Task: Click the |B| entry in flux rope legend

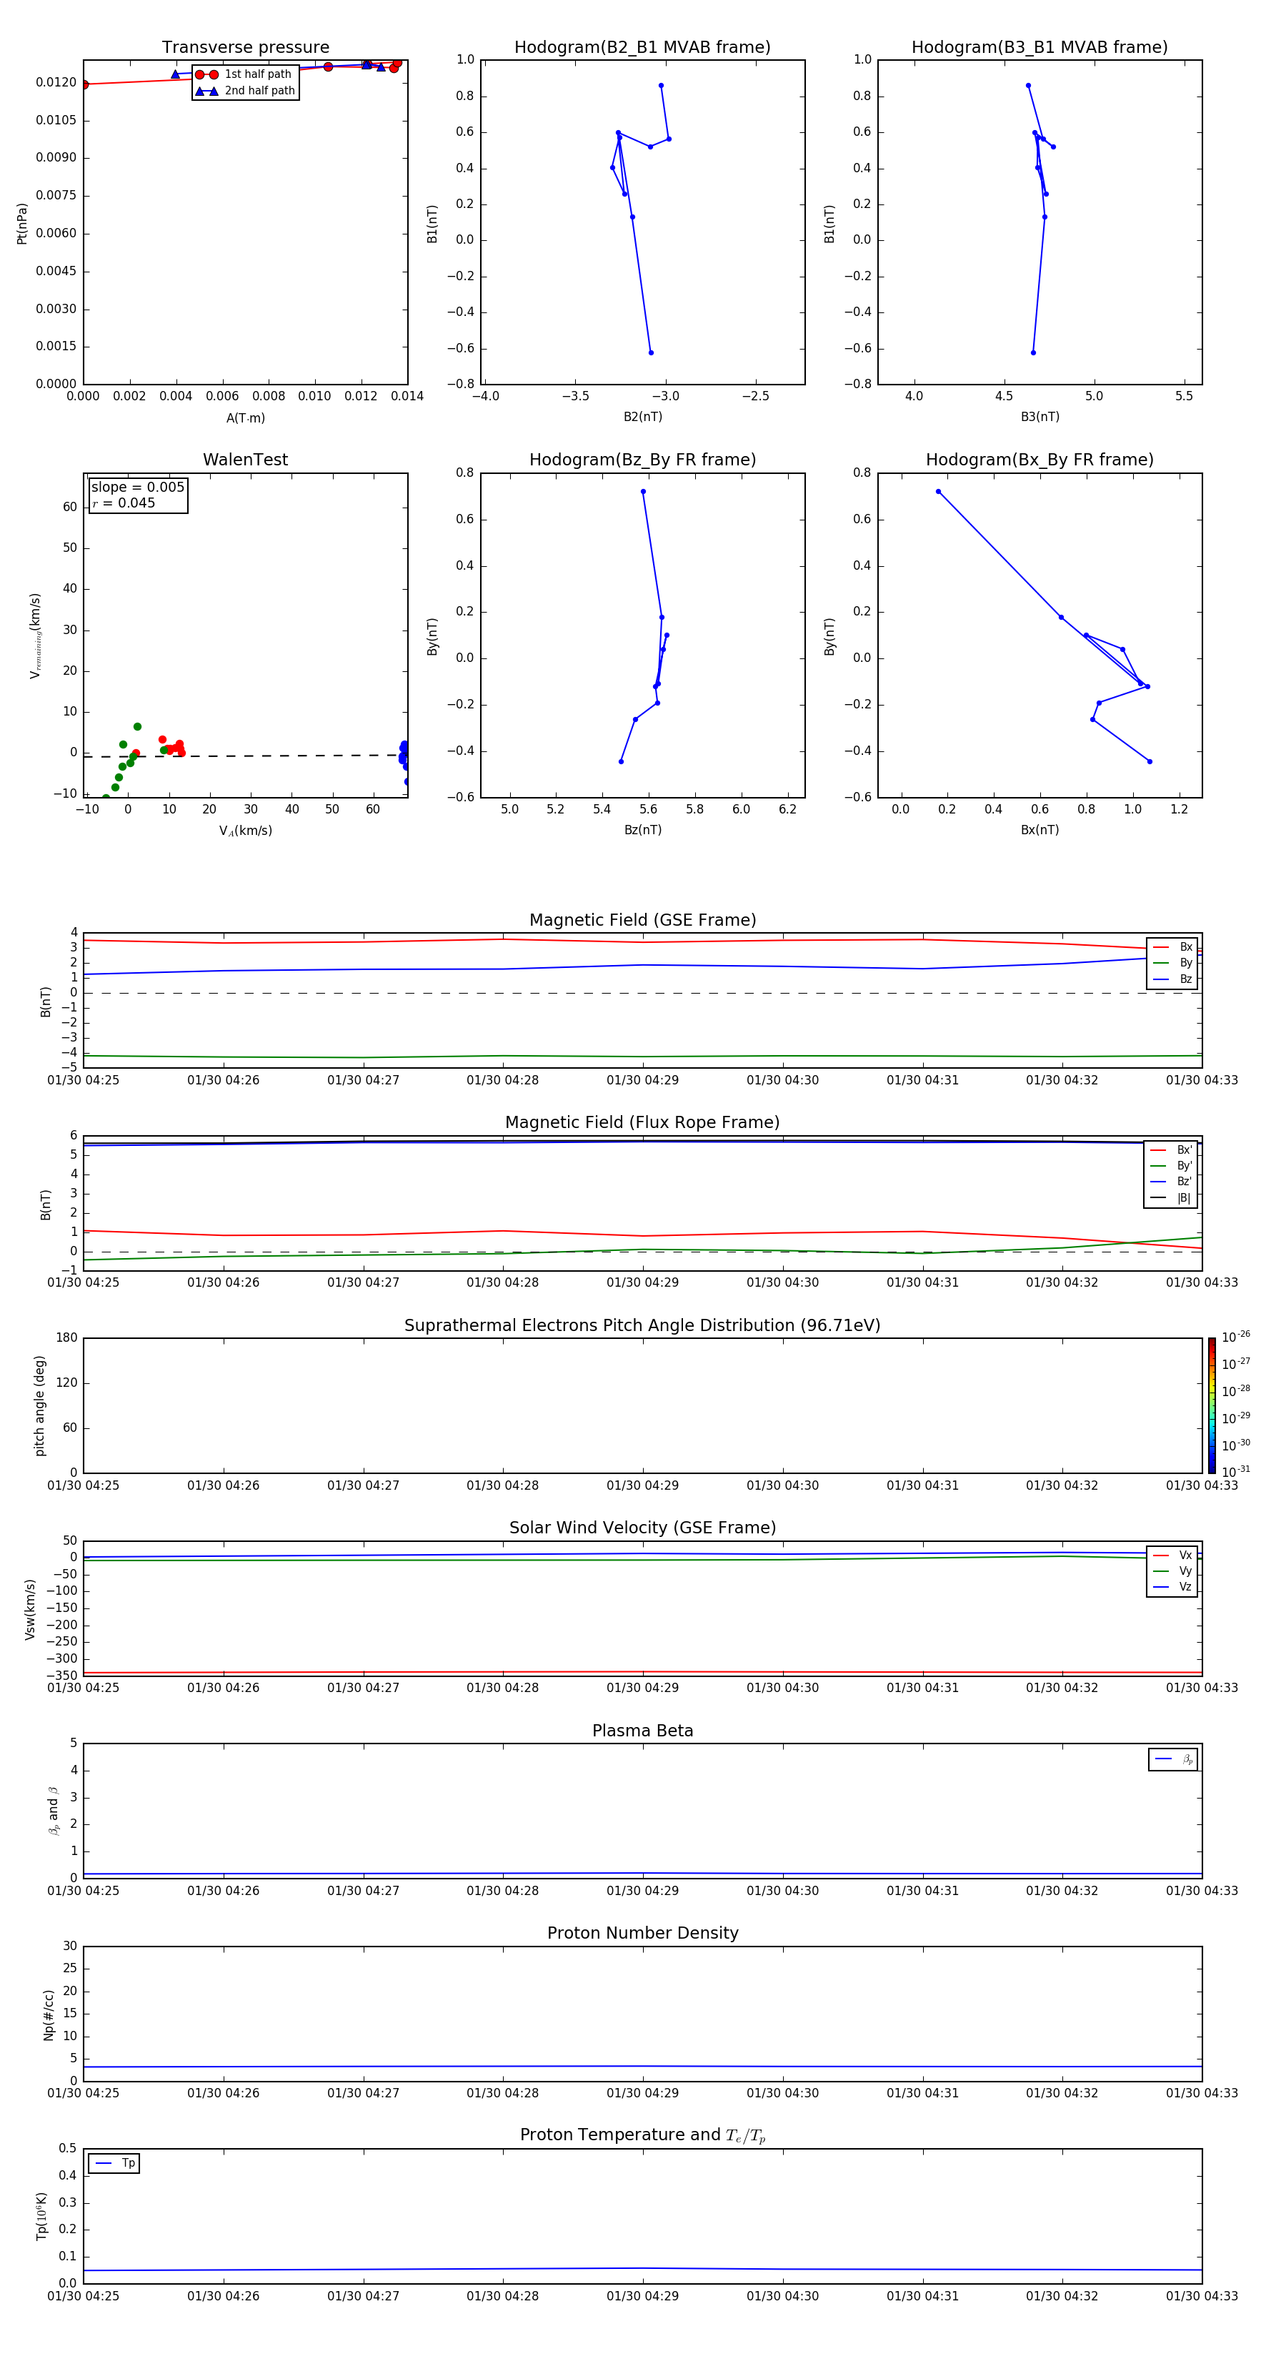Action: [1171, 1198]
